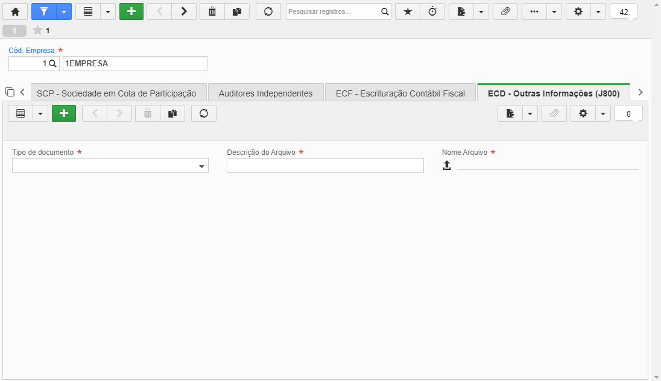Open favorites with the star toolbar icon
Image resolution: width=661 pixels, height=381 pixels.
[x=408, y=12]
